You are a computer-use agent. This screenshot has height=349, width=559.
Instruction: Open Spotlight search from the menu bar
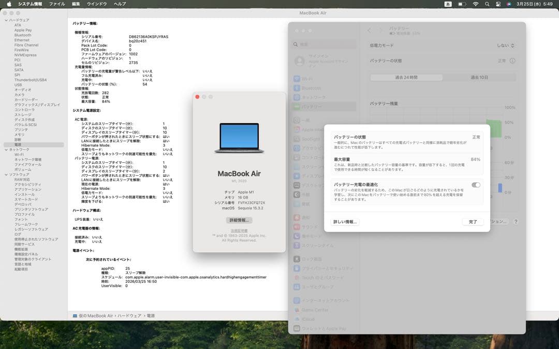coord(487,4)
